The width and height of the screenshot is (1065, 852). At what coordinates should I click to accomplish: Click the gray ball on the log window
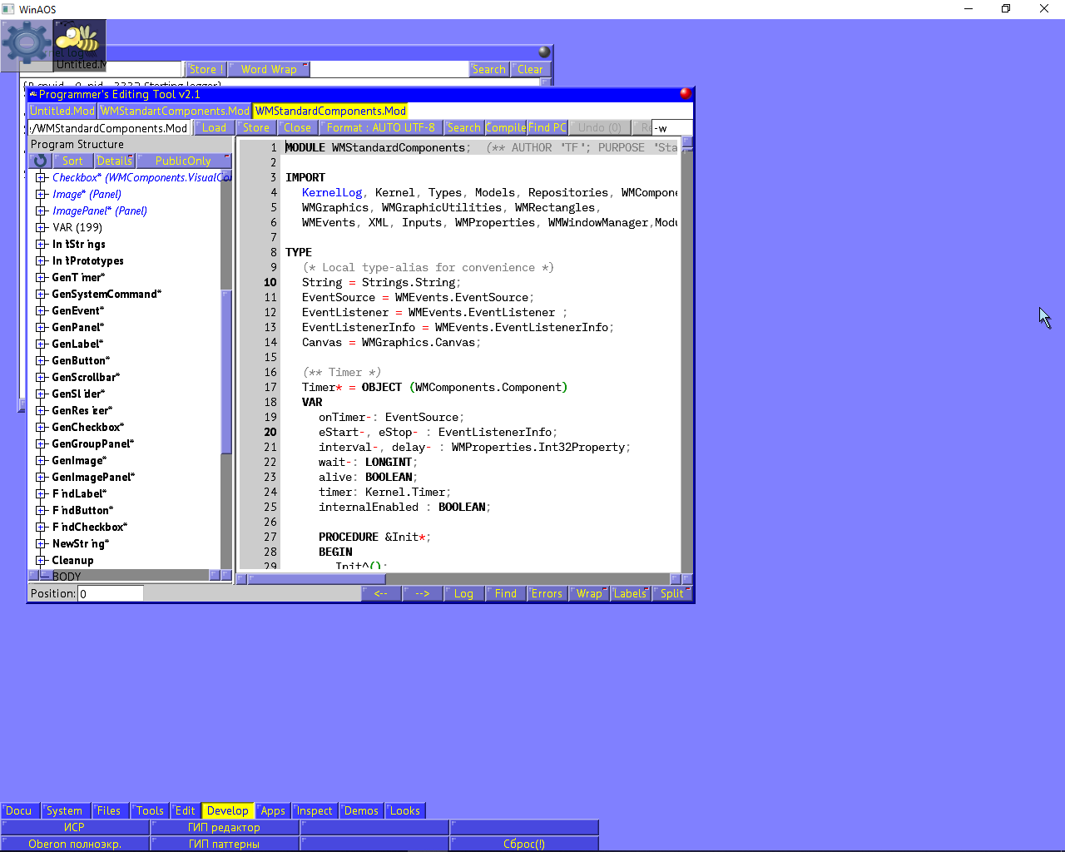pos(544,52)
